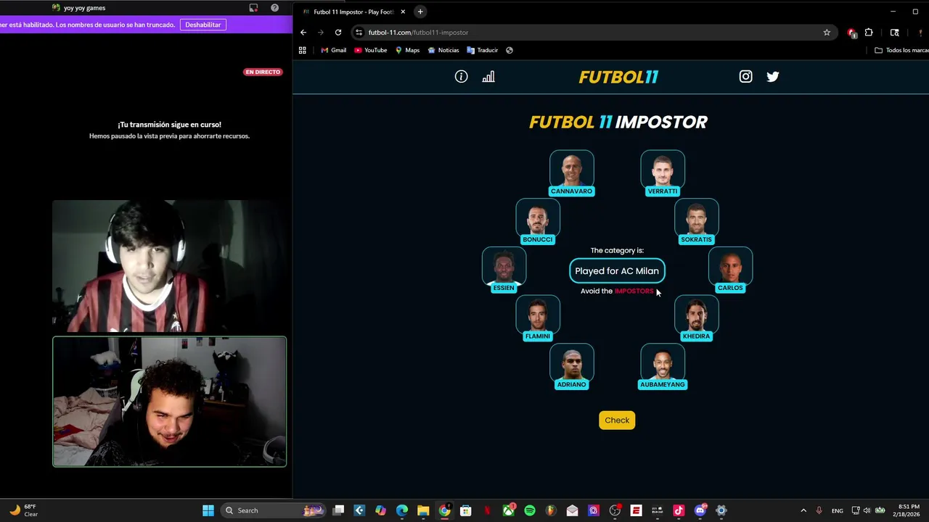Open the Chrome apps grid icon
This screenshot has width=929, height=522.
303,50
